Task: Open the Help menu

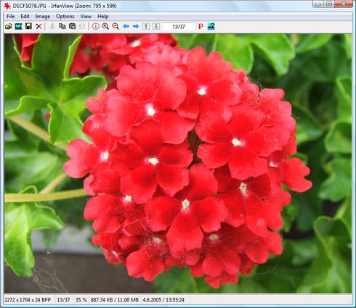Action: (103, 17)
